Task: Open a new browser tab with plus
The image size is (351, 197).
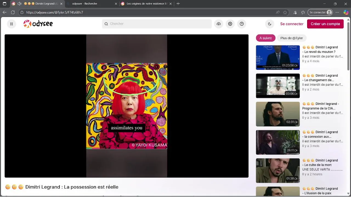Action: tap(178, 4)
